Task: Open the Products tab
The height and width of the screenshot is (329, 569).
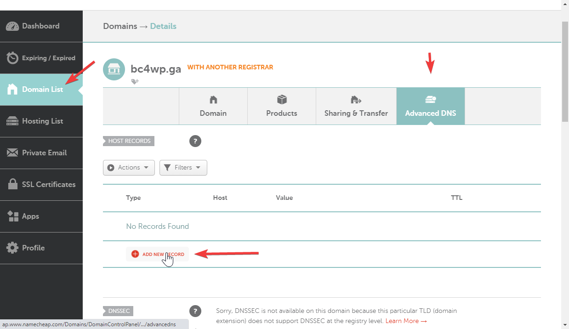Action: coord(282,106)
